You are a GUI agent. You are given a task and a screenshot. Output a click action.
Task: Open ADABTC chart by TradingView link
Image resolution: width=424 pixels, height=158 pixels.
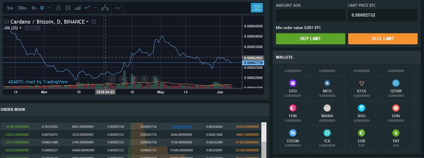pos(38,82)
